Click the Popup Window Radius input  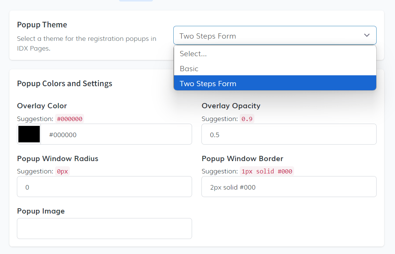(x=104, y=187)
